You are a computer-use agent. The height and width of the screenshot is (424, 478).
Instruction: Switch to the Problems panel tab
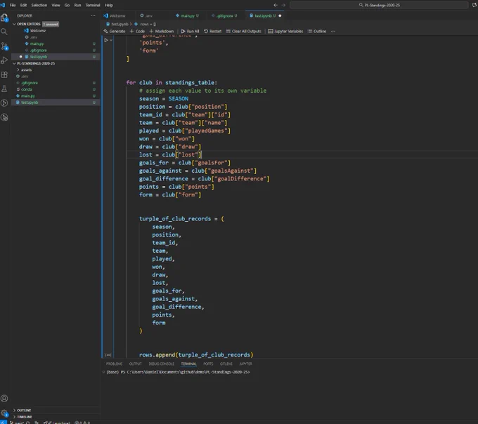click(114, 364)
